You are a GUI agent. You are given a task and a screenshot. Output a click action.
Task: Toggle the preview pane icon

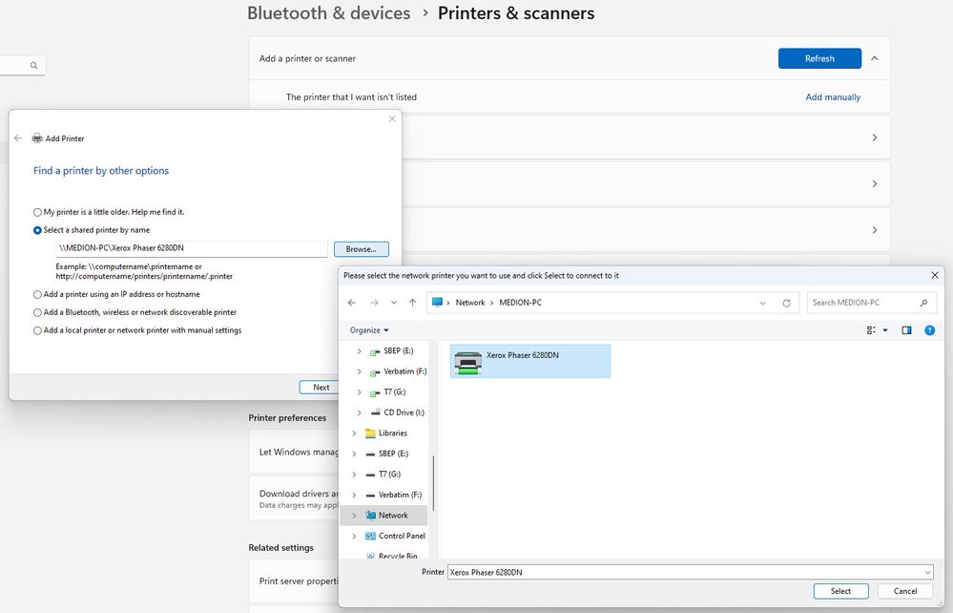coord(906,330)
